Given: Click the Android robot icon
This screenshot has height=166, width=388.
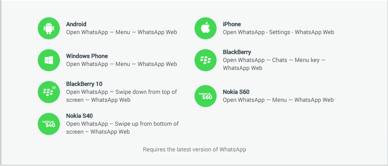Looking at the screenshot, I should 49,28.
